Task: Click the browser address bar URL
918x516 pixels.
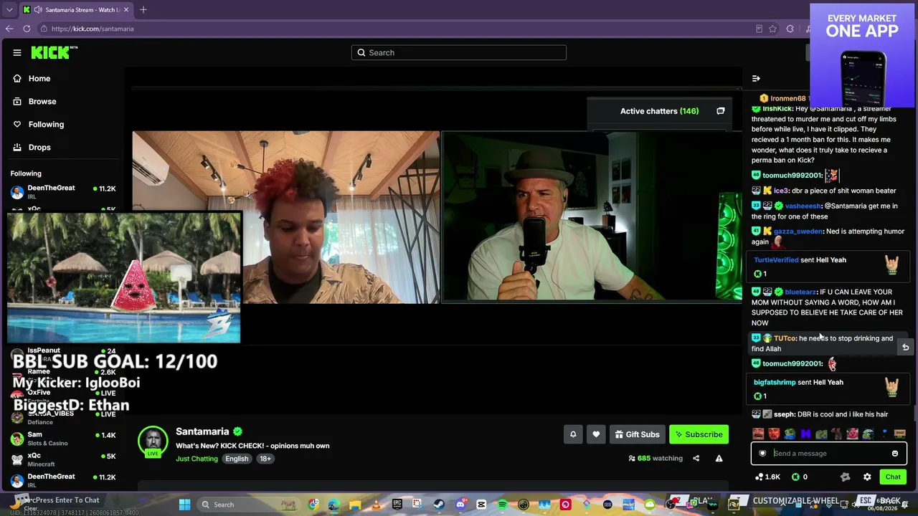Action: [93, 29]
